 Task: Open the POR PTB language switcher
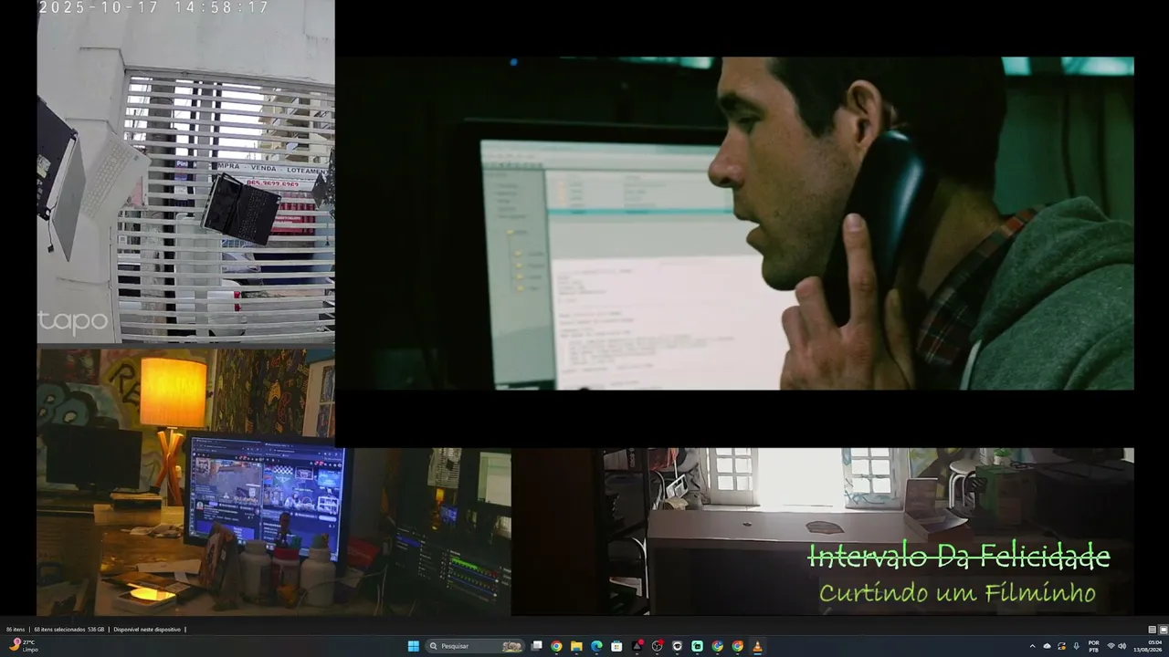pos(1093,646)
